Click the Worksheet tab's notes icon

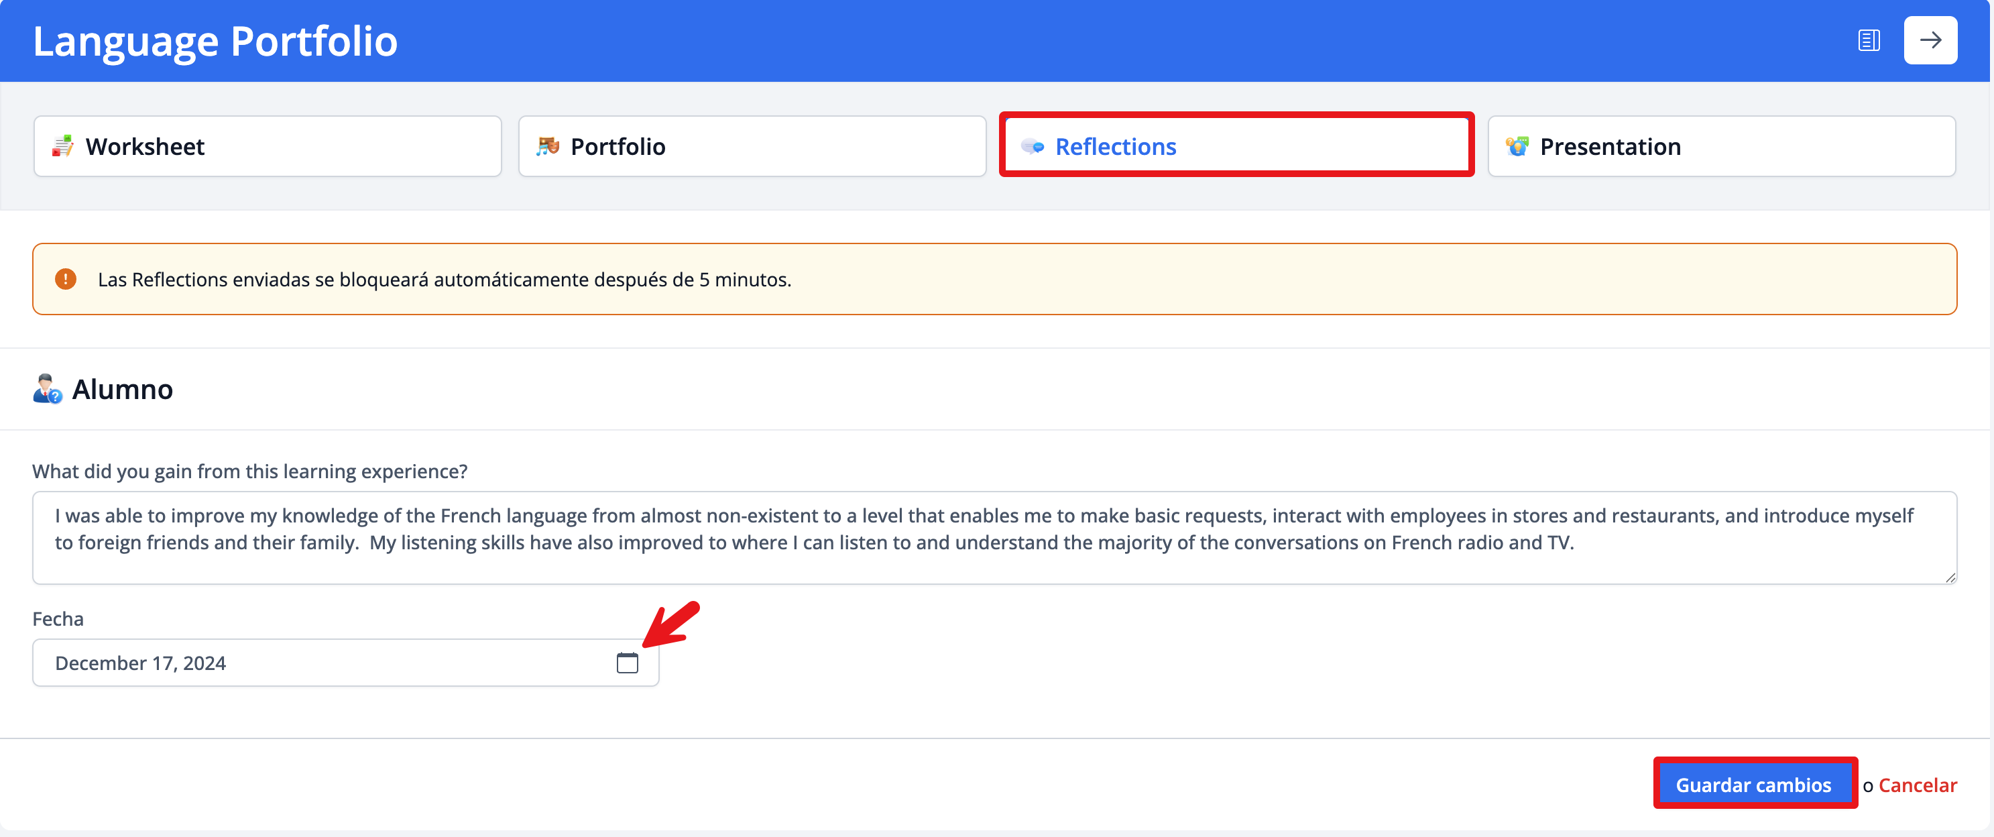63,146
